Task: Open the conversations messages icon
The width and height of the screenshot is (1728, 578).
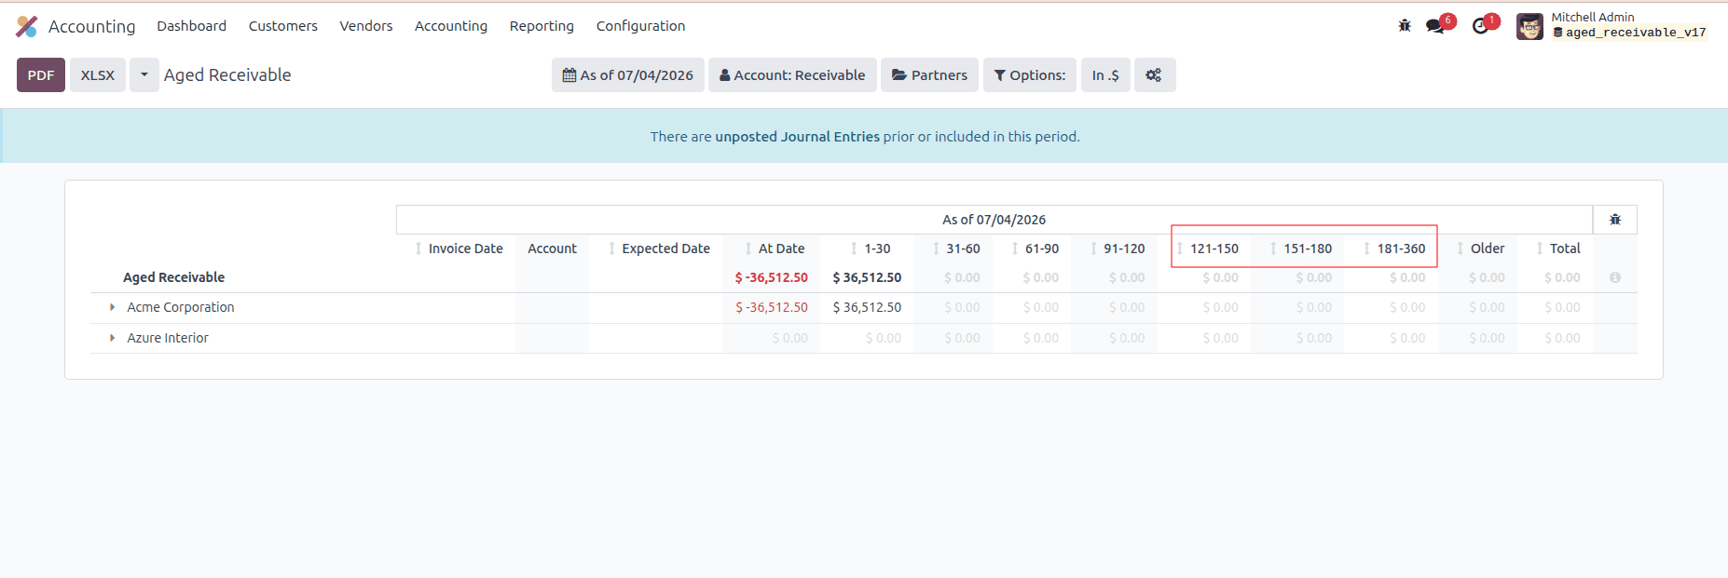Action: tap(1435, 26)
